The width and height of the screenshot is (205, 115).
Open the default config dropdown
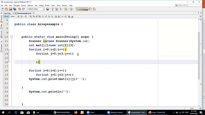36,9
